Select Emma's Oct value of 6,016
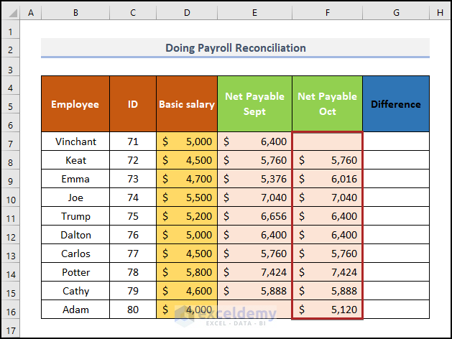Screen dimensions: 452x339 tap(327, 179)
